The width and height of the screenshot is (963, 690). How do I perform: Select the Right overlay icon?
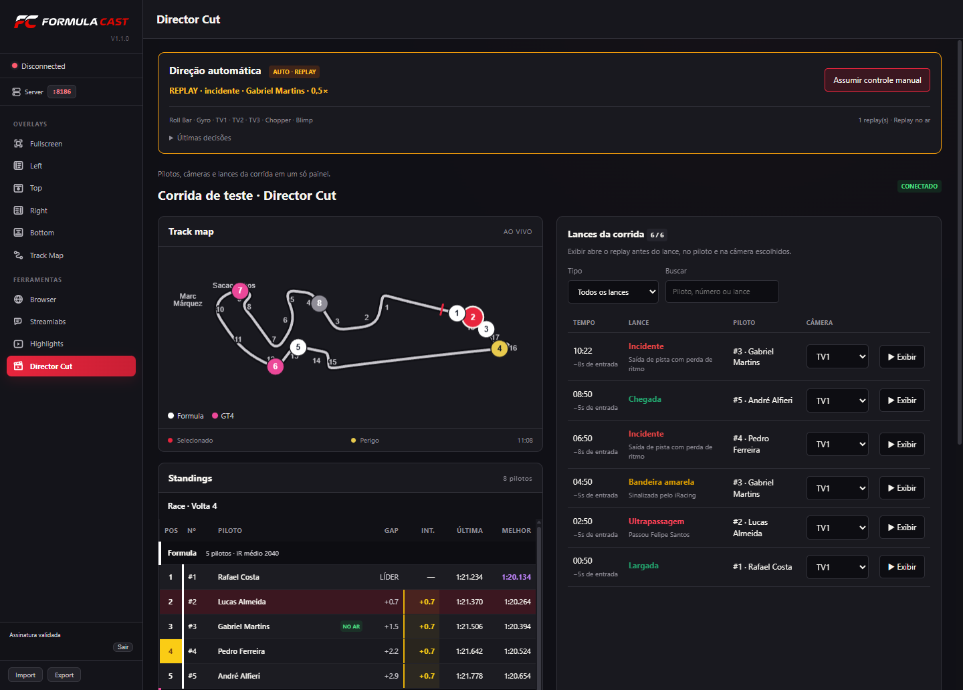18,211
